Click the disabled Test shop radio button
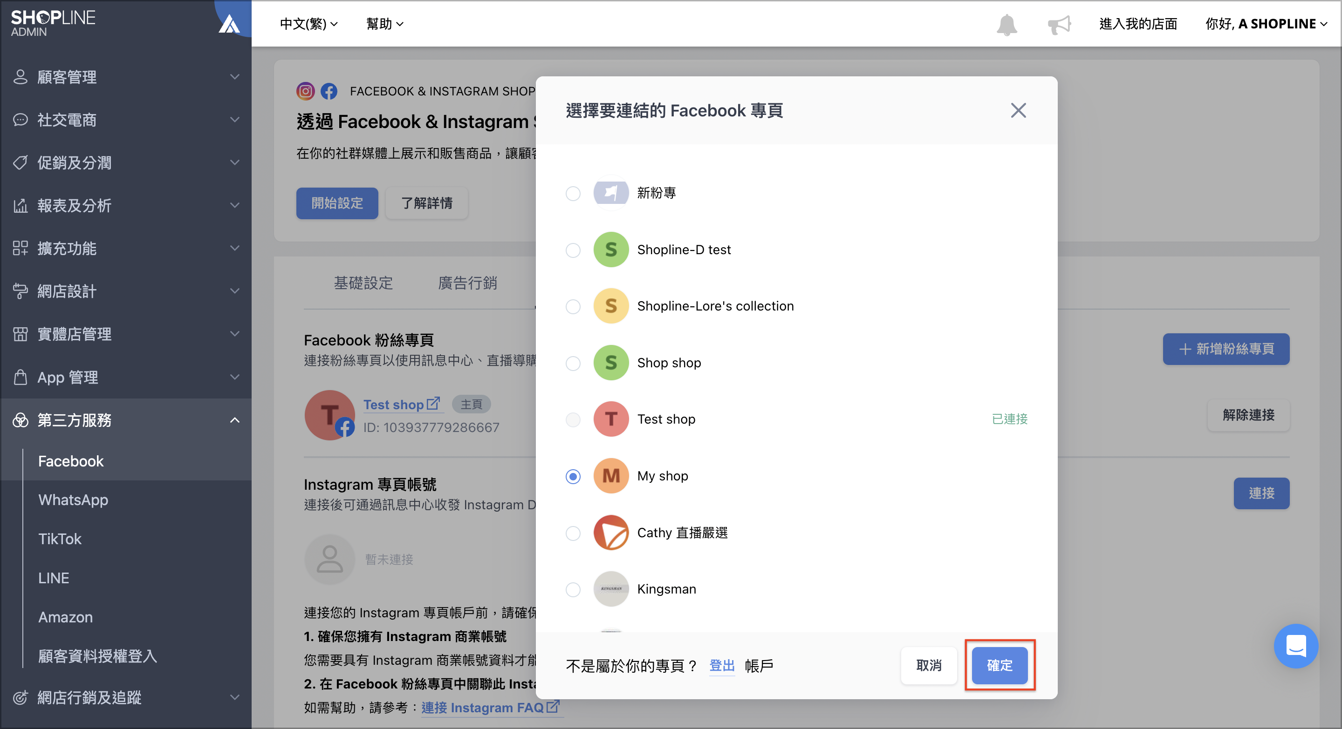 point(573,419)
